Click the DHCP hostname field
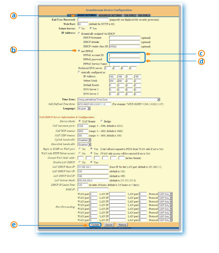The width and height of the screenshot is (219, 253). tap(124, 38)
